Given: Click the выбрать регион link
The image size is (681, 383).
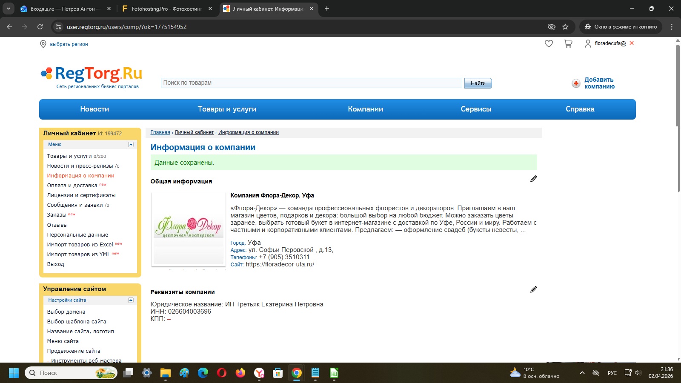Looking at the screenshot, I should click(69, 44).
